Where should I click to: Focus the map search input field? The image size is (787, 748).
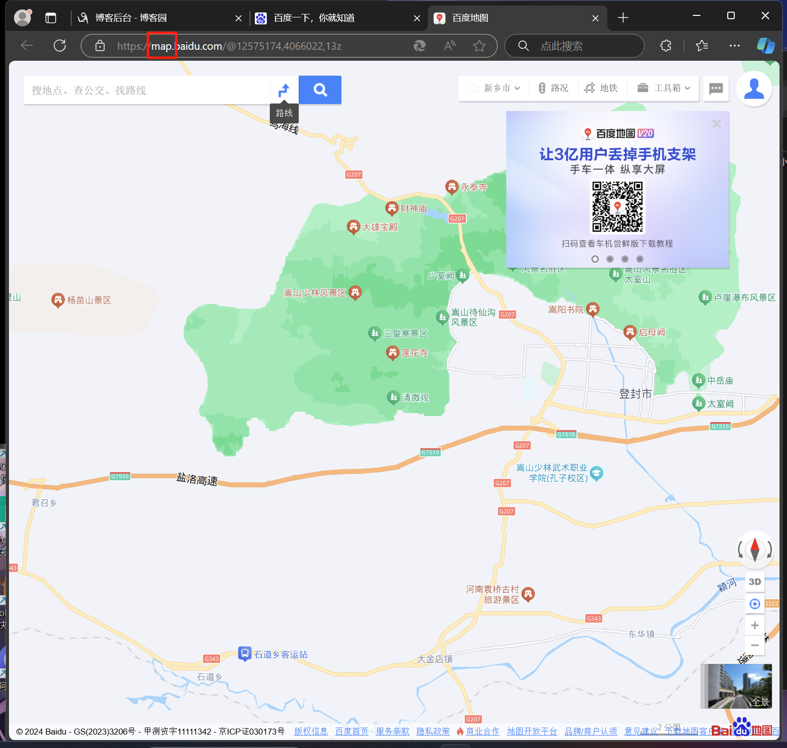coord(147,90)
